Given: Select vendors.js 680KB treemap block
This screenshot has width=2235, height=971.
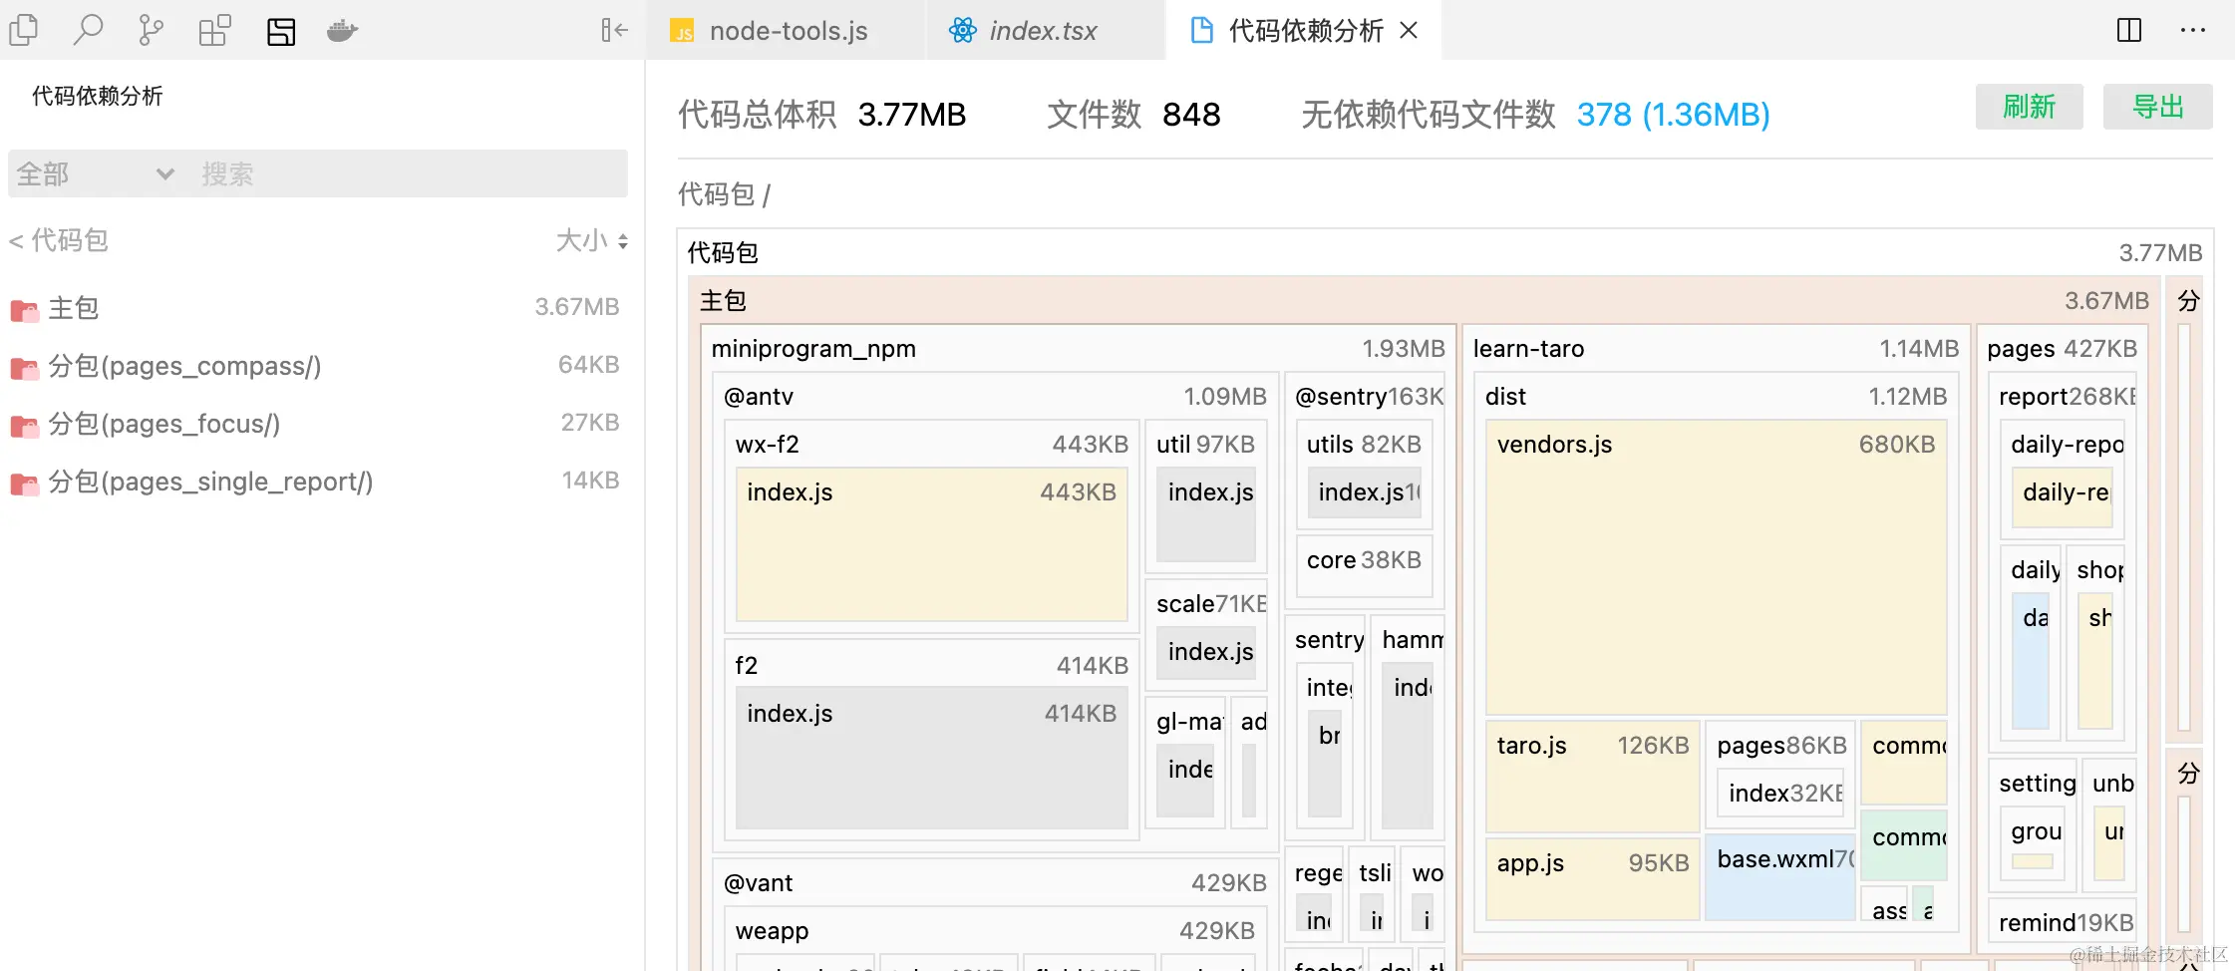Looking at the screenshot, I should (x=1716, y=567).
